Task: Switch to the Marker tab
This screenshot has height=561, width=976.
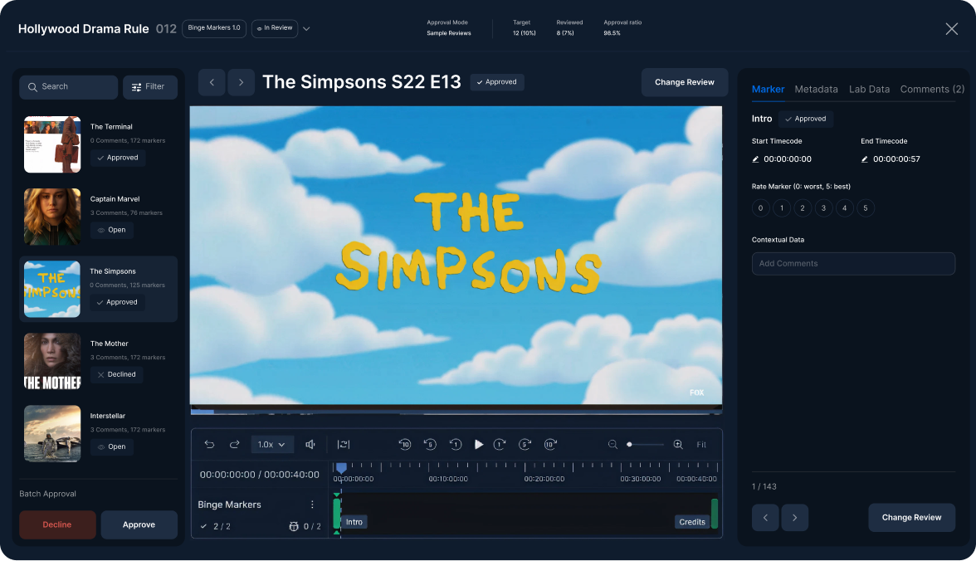Action: pyautogui.click(x=768, y=89)
